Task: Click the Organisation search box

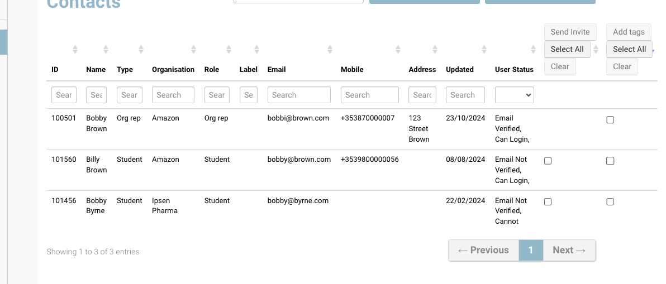Action: coord(173,95)
